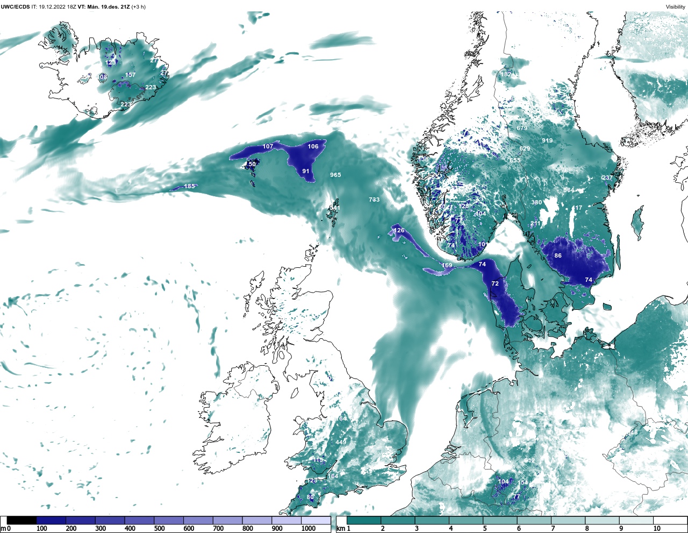Click the '679' visibility value label

[522, 128]
